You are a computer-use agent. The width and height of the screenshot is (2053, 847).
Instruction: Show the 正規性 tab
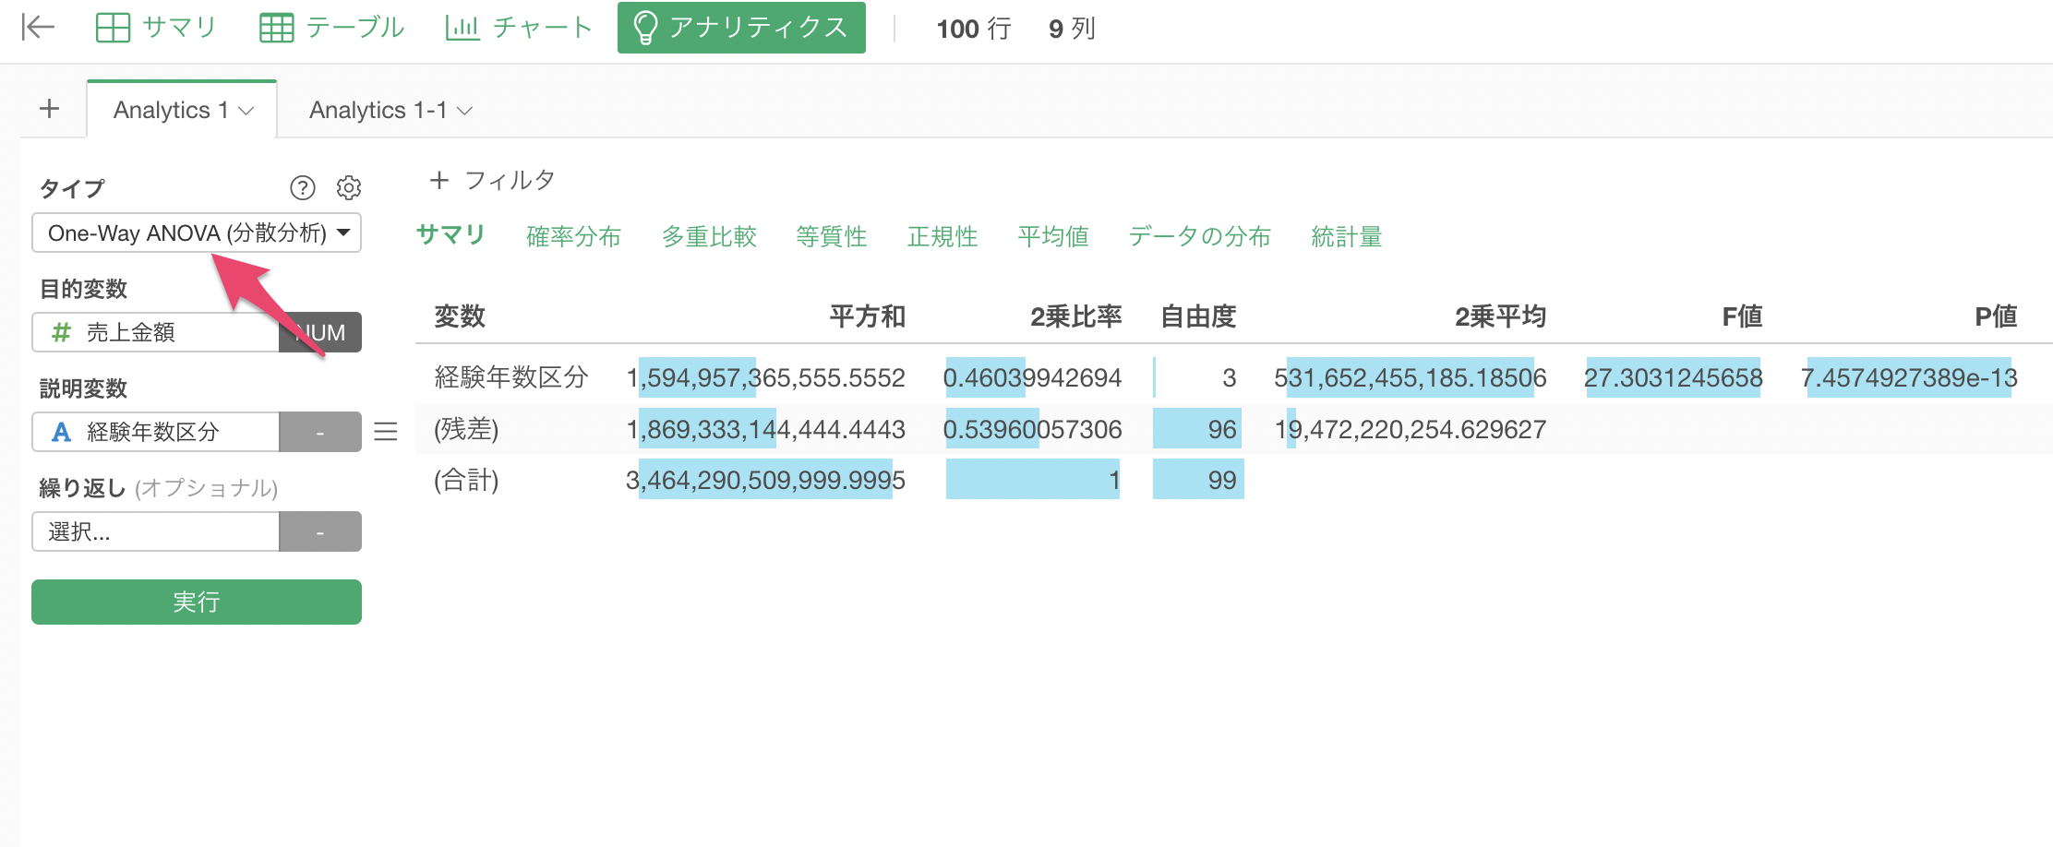pos(942,237)
